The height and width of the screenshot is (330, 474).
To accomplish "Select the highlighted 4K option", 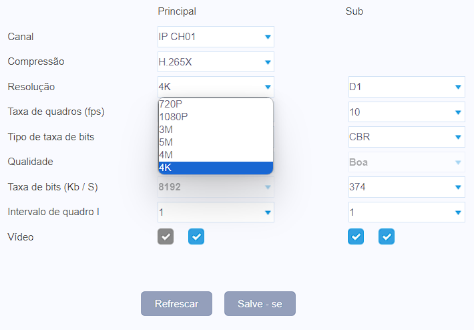I will pos(216,168).
